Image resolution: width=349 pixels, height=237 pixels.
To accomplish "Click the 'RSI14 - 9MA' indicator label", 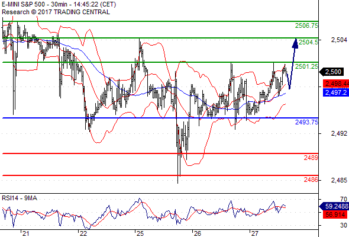I will pyautogui.click(x=20, y=198).
